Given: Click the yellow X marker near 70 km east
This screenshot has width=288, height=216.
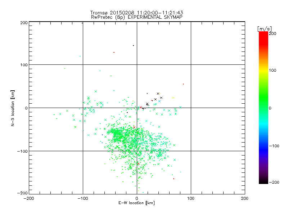Looking at the screenshot, I should [173, 98].
